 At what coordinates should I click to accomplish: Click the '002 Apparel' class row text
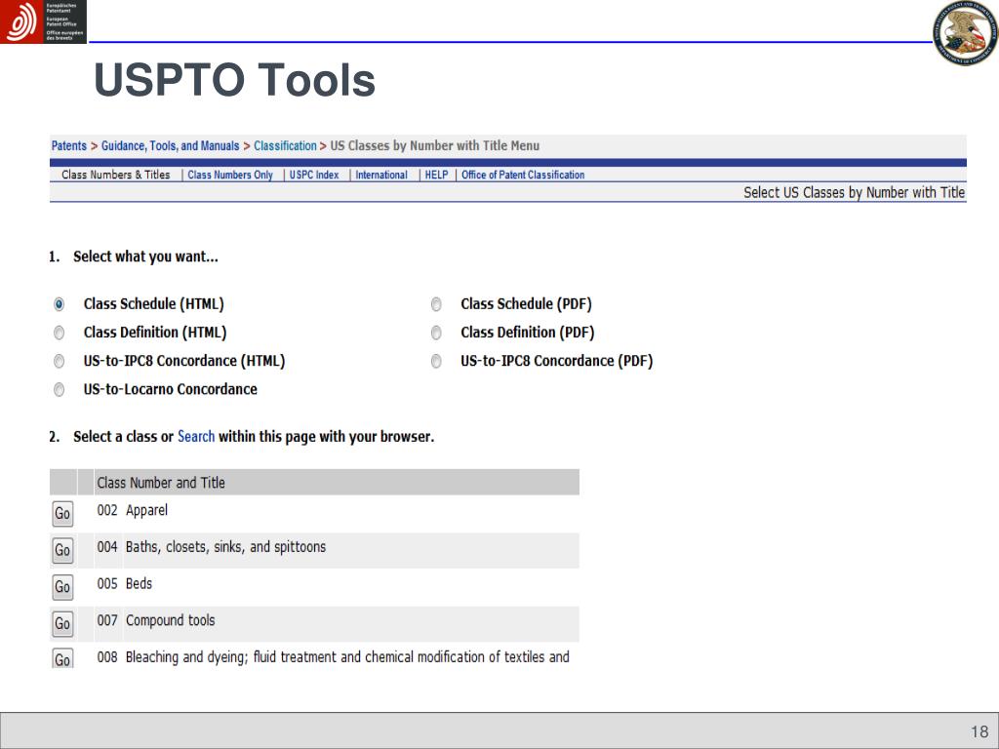click(x=133, y=511)
